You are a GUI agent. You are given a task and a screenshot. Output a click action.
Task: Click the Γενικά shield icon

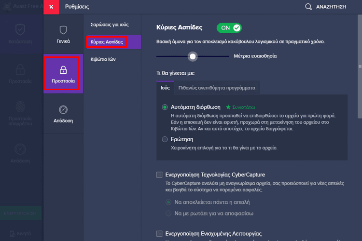(63, 30)
